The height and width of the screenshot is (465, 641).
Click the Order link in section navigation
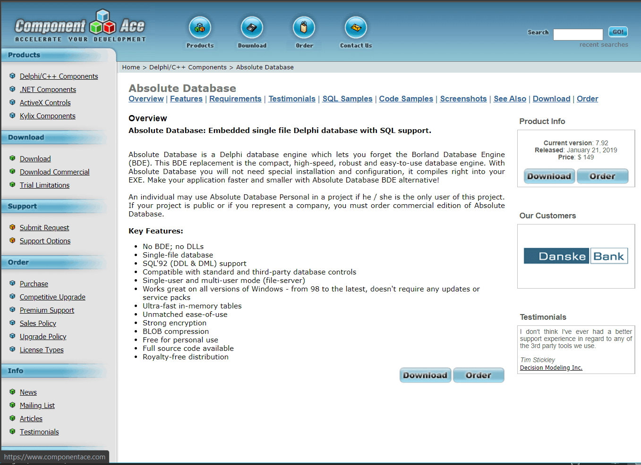[587, 99]
